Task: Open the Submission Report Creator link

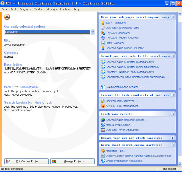Action: [x=123, y=87]
